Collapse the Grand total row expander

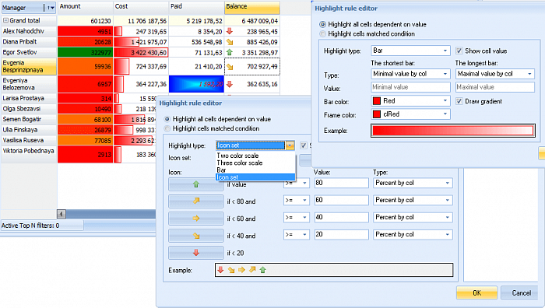tap(5, 20)
